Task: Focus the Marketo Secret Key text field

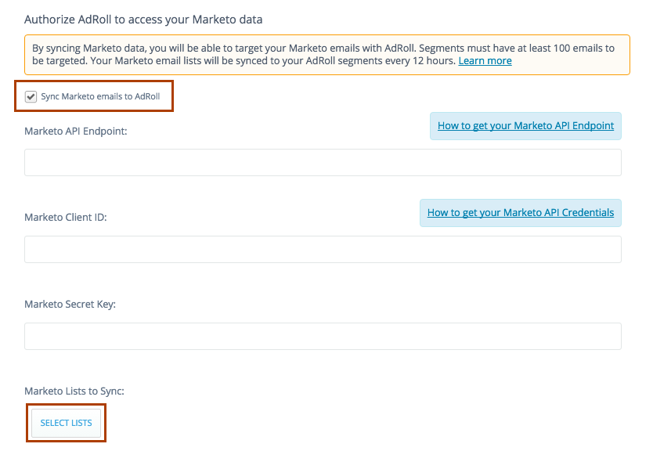Action: pyautogui.click(x=323, y=337)
